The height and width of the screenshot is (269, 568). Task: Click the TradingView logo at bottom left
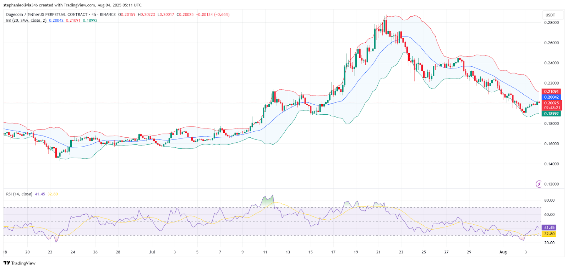coord(7,263)
